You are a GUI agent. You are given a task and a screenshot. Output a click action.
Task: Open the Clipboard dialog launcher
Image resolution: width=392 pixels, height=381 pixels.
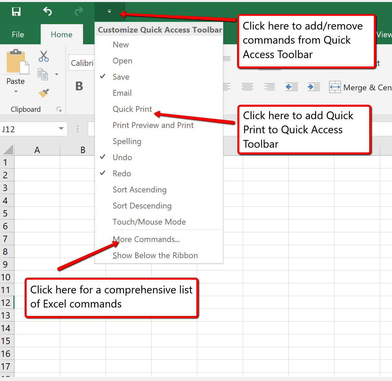point(59,109)
